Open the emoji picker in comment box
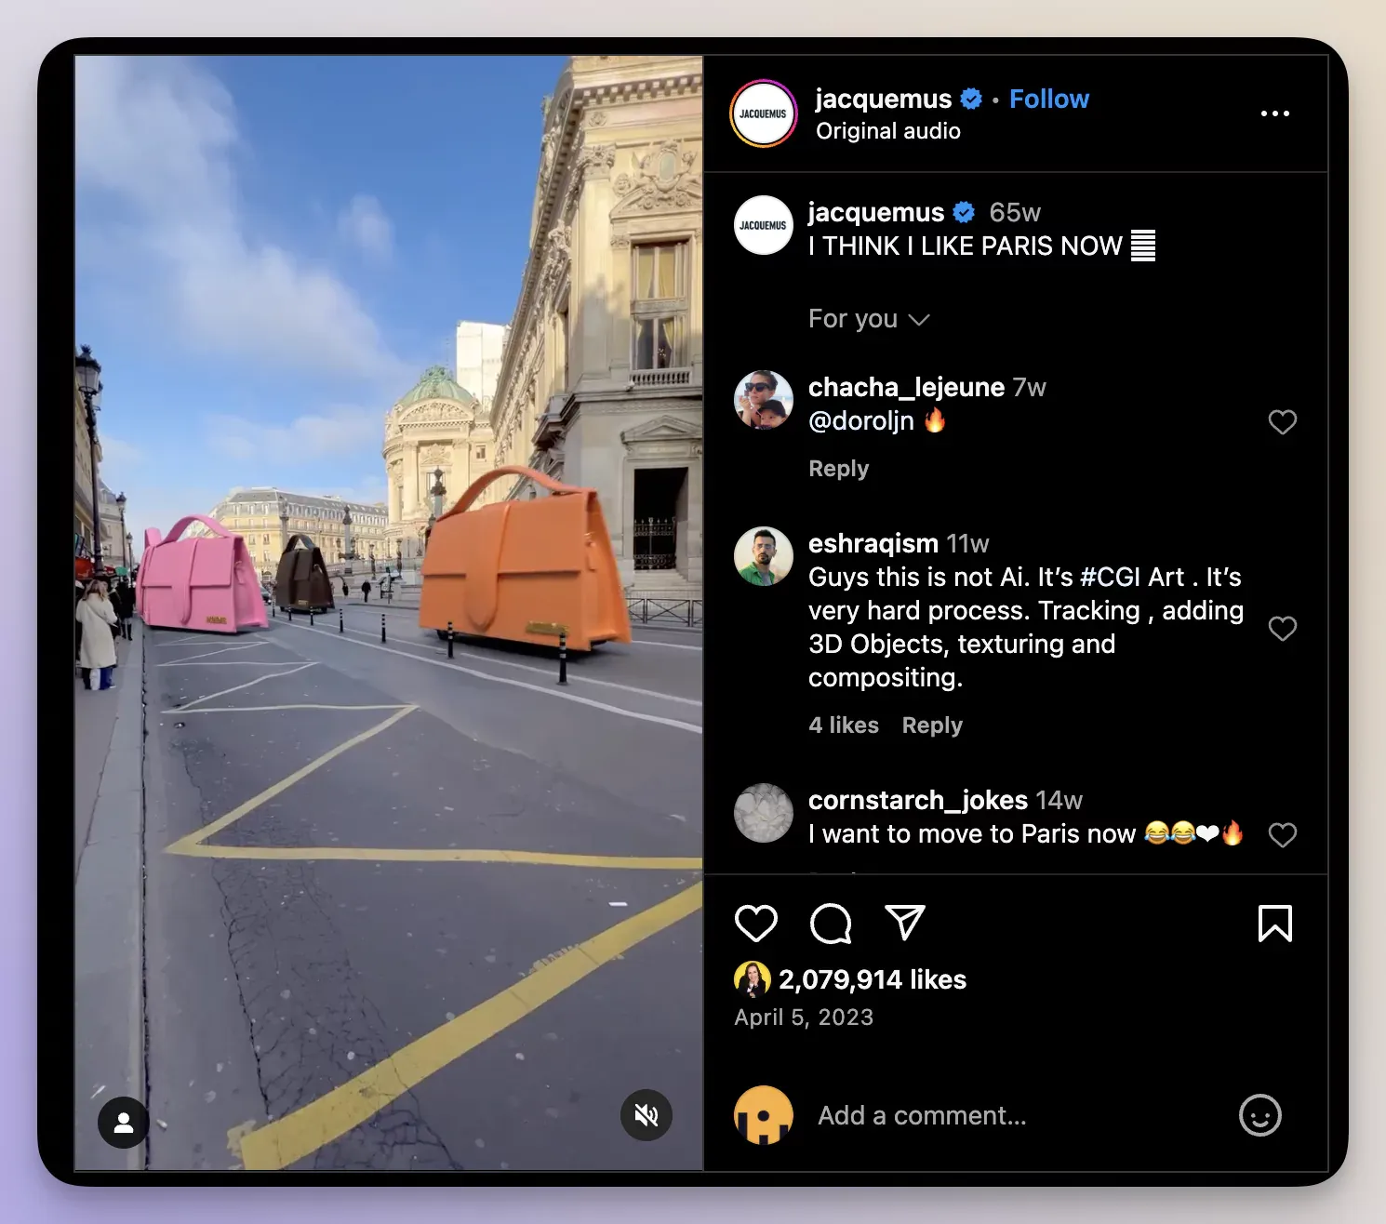 click(1260, 1115)
